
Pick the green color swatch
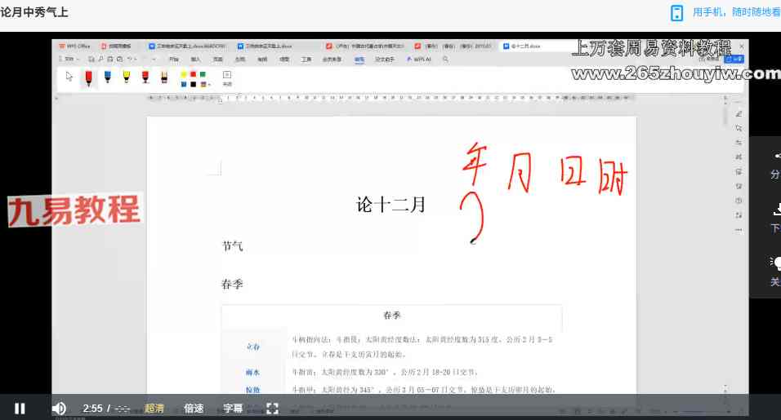(x=202, y=74)
